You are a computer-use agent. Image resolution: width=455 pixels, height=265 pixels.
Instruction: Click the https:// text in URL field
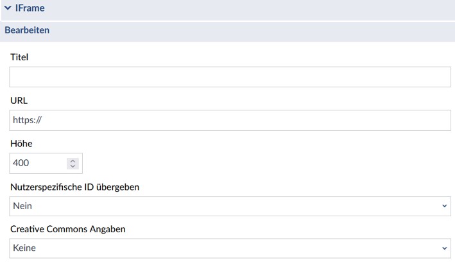tap(27, 120)
